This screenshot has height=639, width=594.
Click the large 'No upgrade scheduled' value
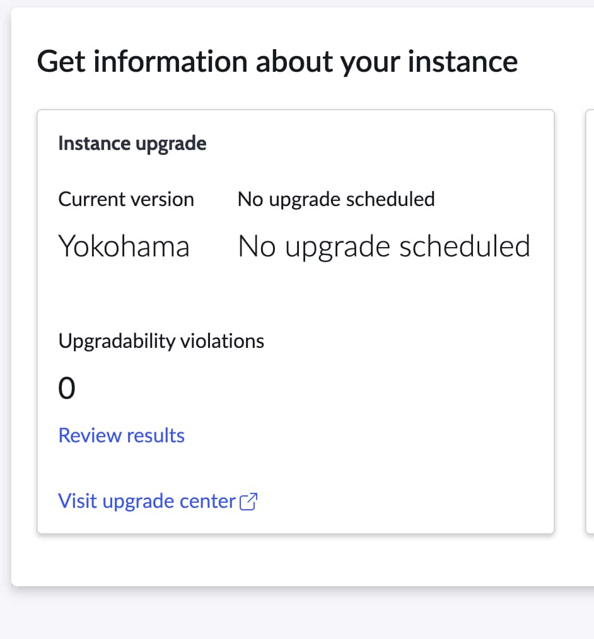click(384, 247)
